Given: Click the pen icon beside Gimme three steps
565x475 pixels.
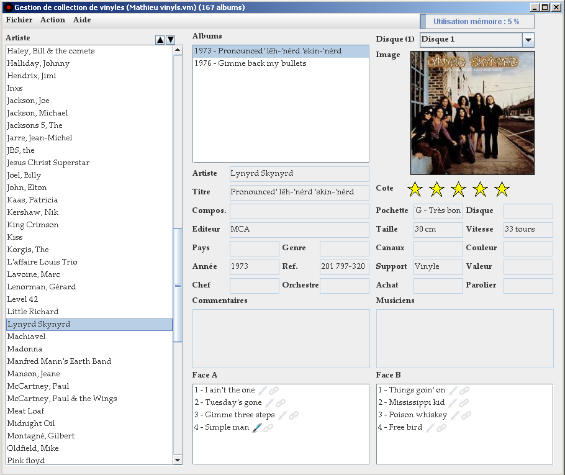Looking at the screenshot, I should [282, 415].
